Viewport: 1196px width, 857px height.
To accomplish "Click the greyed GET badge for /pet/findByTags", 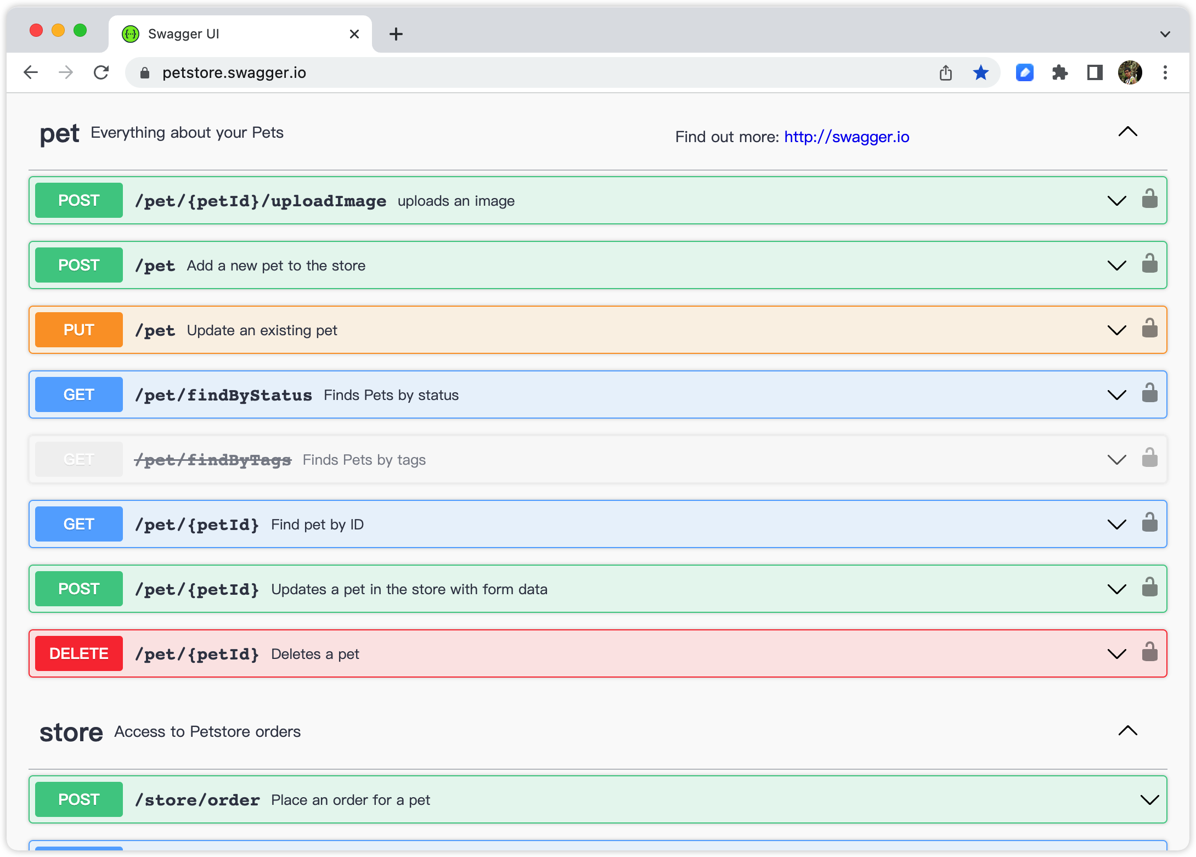I will click(79, 459).
